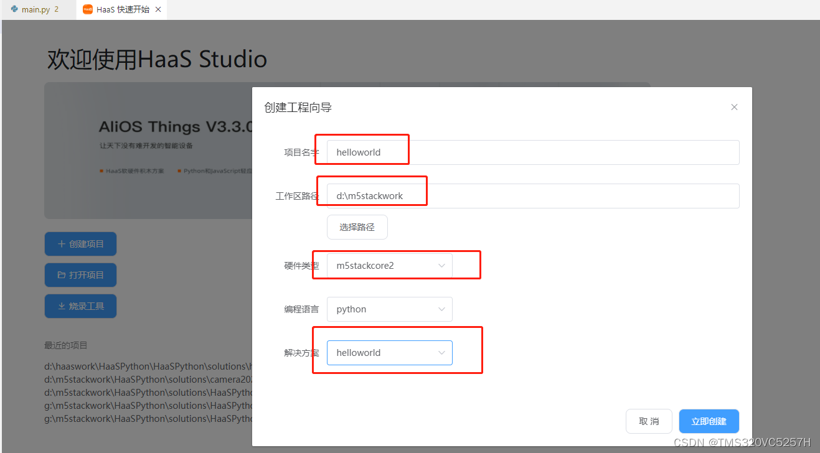Click the folder icon on 打开项目
The image size is (820, 453).
click(62, 275)
